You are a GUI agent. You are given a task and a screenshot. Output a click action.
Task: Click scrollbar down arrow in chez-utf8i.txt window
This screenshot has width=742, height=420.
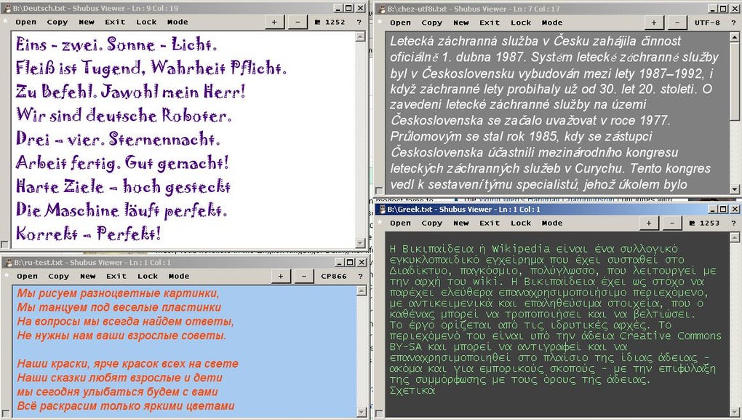click(735, 189)
